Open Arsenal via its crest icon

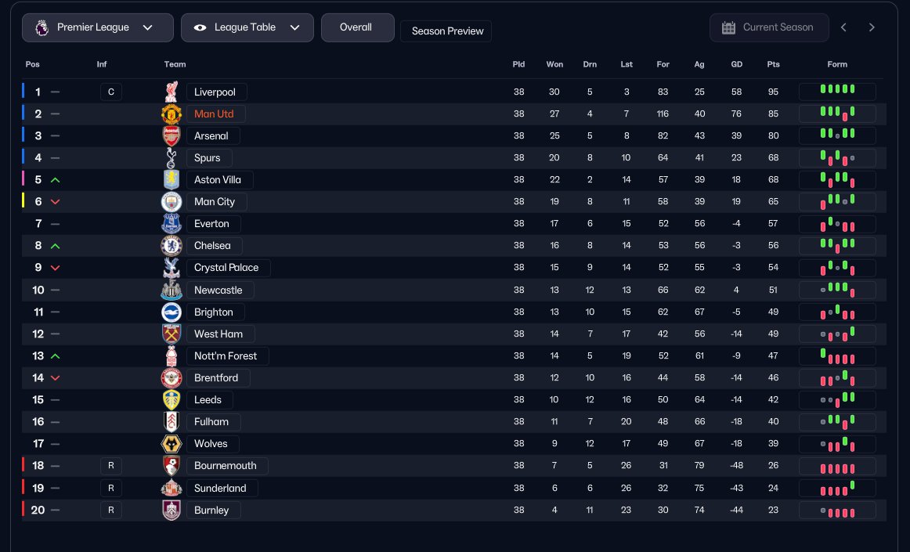pos(172,135)
